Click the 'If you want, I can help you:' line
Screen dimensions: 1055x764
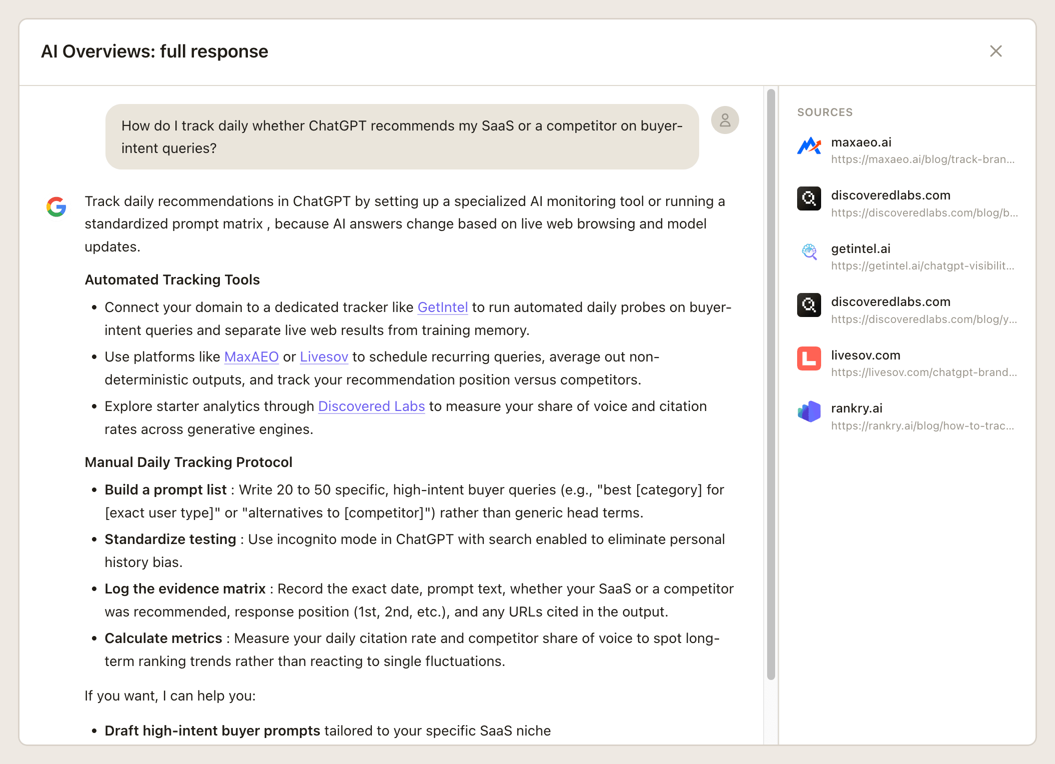coord(170,695)
